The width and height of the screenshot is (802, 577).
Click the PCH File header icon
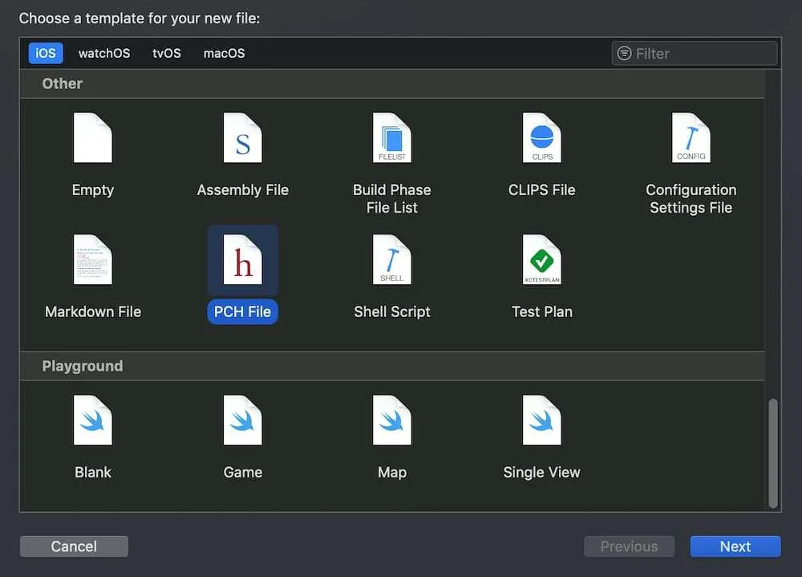[242, 259]
